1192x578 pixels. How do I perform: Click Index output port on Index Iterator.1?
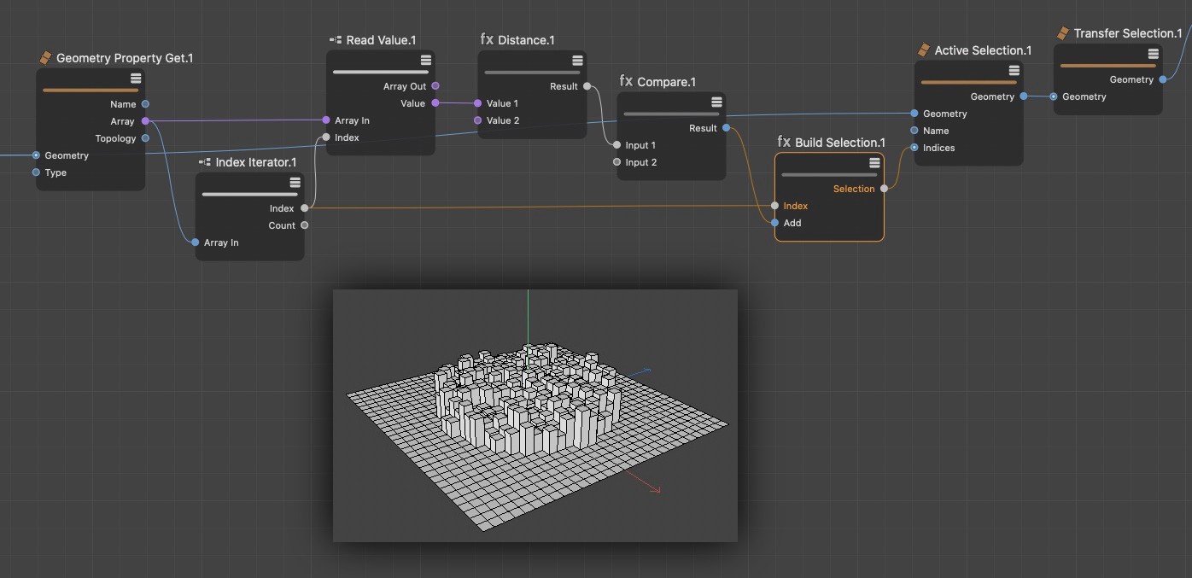click(x=305, y=208)
